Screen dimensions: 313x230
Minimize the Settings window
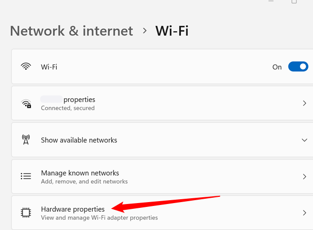(x=271, y=1)
